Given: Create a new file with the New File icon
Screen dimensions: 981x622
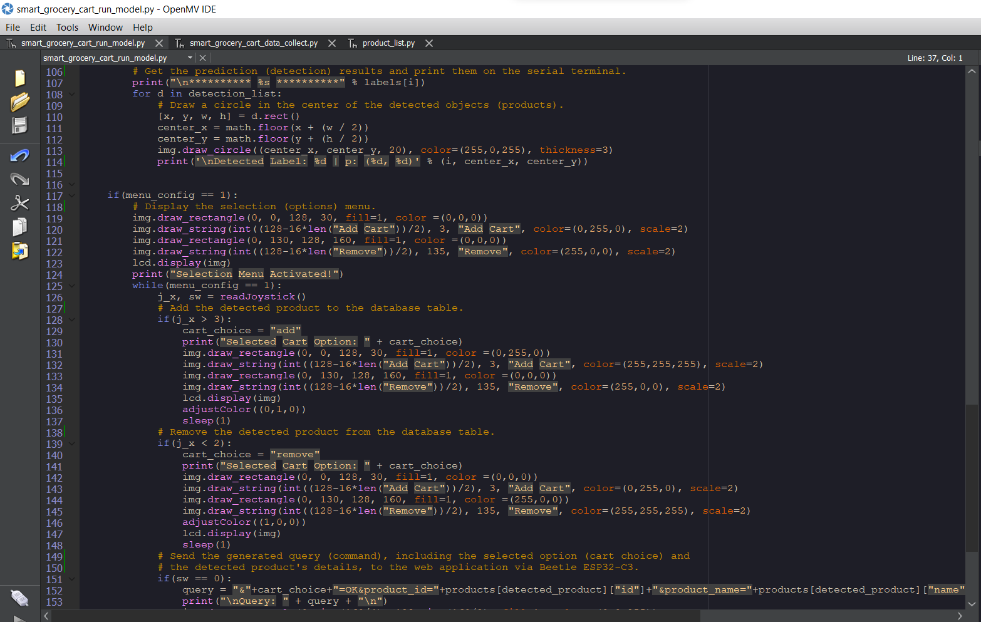Looking at the screenshot, I should coord(19,78).
